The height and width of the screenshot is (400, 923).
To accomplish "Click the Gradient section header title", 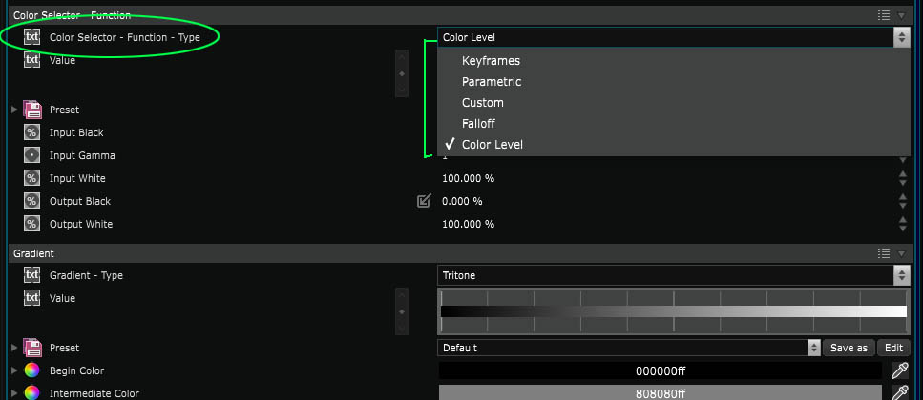I will 33,253.
